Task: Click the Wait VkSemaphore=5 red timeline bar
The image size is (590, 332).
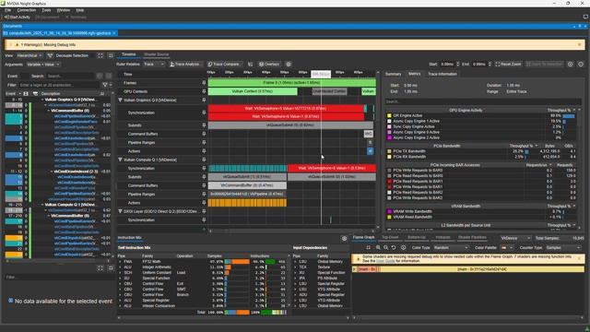Action: 286,109
